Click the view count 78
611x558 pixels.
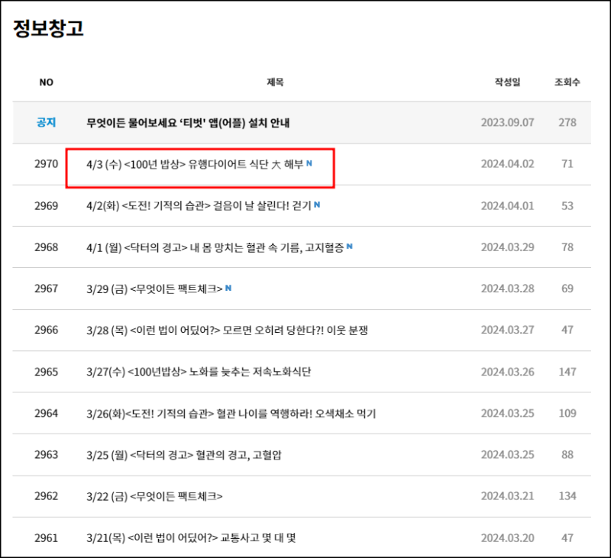(567, 247)
